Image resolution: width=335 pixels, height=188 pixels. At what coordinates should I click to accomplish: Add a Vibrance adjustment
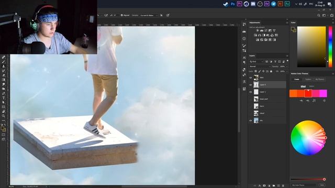[x=274, y=30]
